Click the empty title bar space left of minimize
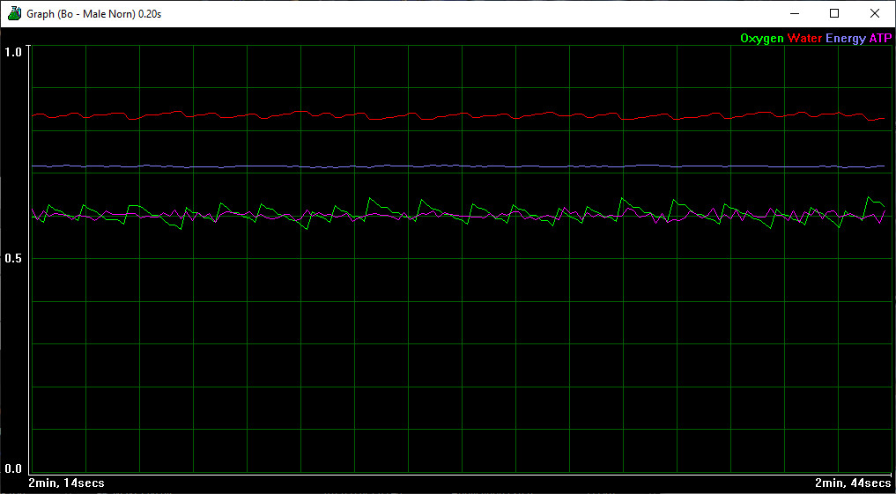The height and width of the screenshot is (494, 896). point(529,13)
